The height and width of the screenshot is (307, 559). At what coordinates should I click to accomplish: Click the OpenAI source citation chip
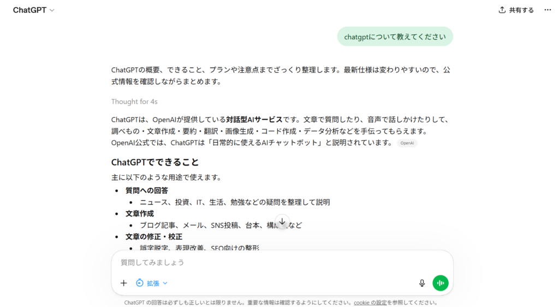407,143
